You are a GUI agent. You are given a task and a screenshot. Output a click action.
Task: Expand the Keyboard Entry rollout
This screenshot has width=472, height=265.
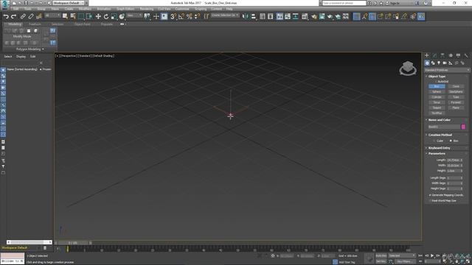pyautogui.click(x=440, y=148)
